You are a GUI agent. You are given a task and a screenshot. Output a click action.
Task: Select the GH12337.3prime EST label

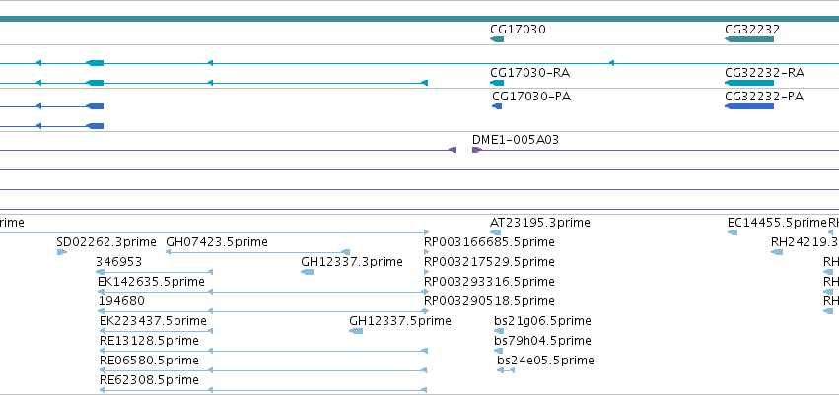[x=352, y=262]
